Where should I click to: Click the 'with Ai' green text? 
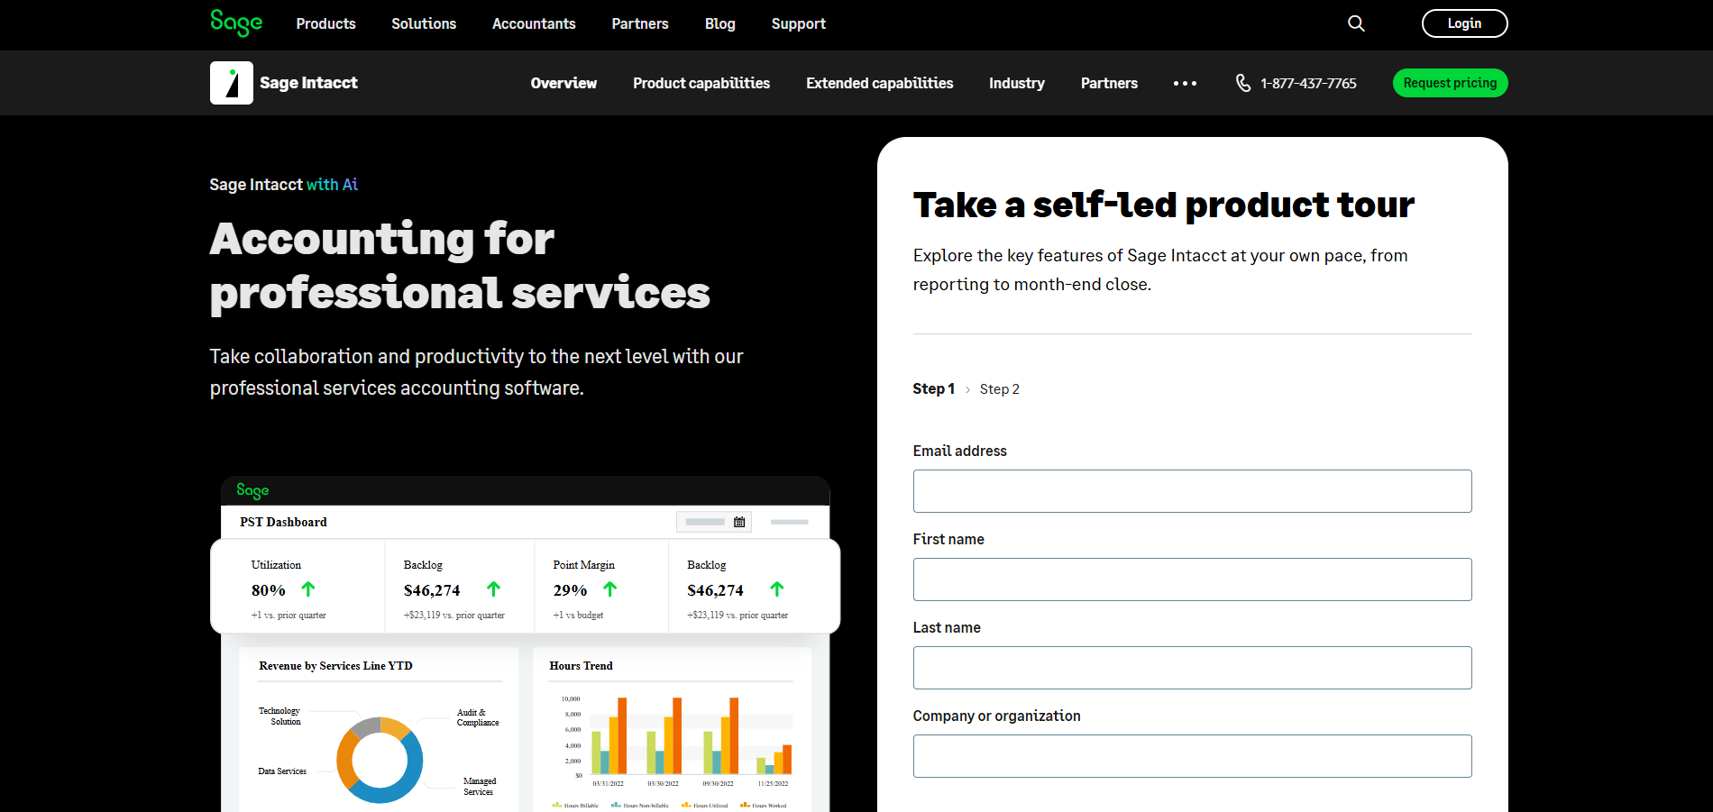(332, 185)
